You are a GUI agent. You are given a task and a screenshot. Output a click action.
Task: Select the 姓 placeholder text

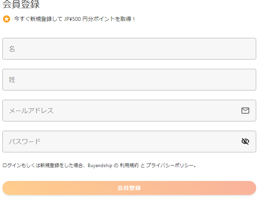tap(12, 80)
